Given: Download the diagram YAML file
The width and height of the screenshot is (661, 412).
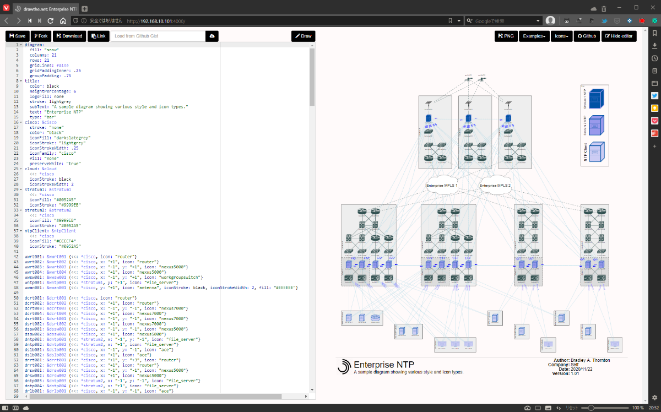Looking at the screenshot, I should pyautogui.click(x=69, y=36).
